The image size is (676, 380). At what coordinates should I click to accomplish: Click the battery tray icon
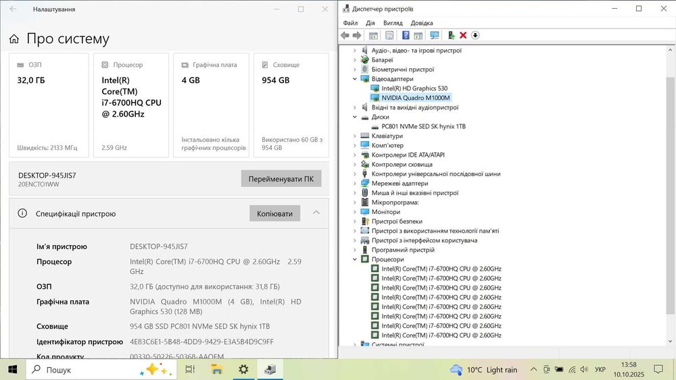(x=559, y=370)
